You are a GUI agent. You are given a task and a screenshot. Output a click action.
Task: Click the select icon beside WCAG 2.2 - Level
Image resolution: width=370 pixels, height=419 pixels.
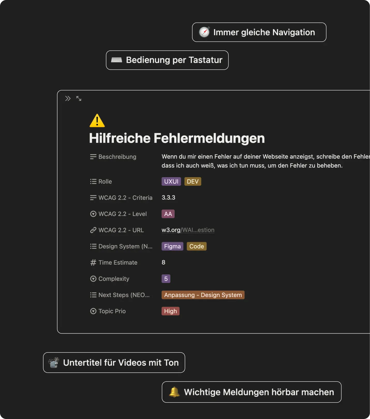coord(93,214)
